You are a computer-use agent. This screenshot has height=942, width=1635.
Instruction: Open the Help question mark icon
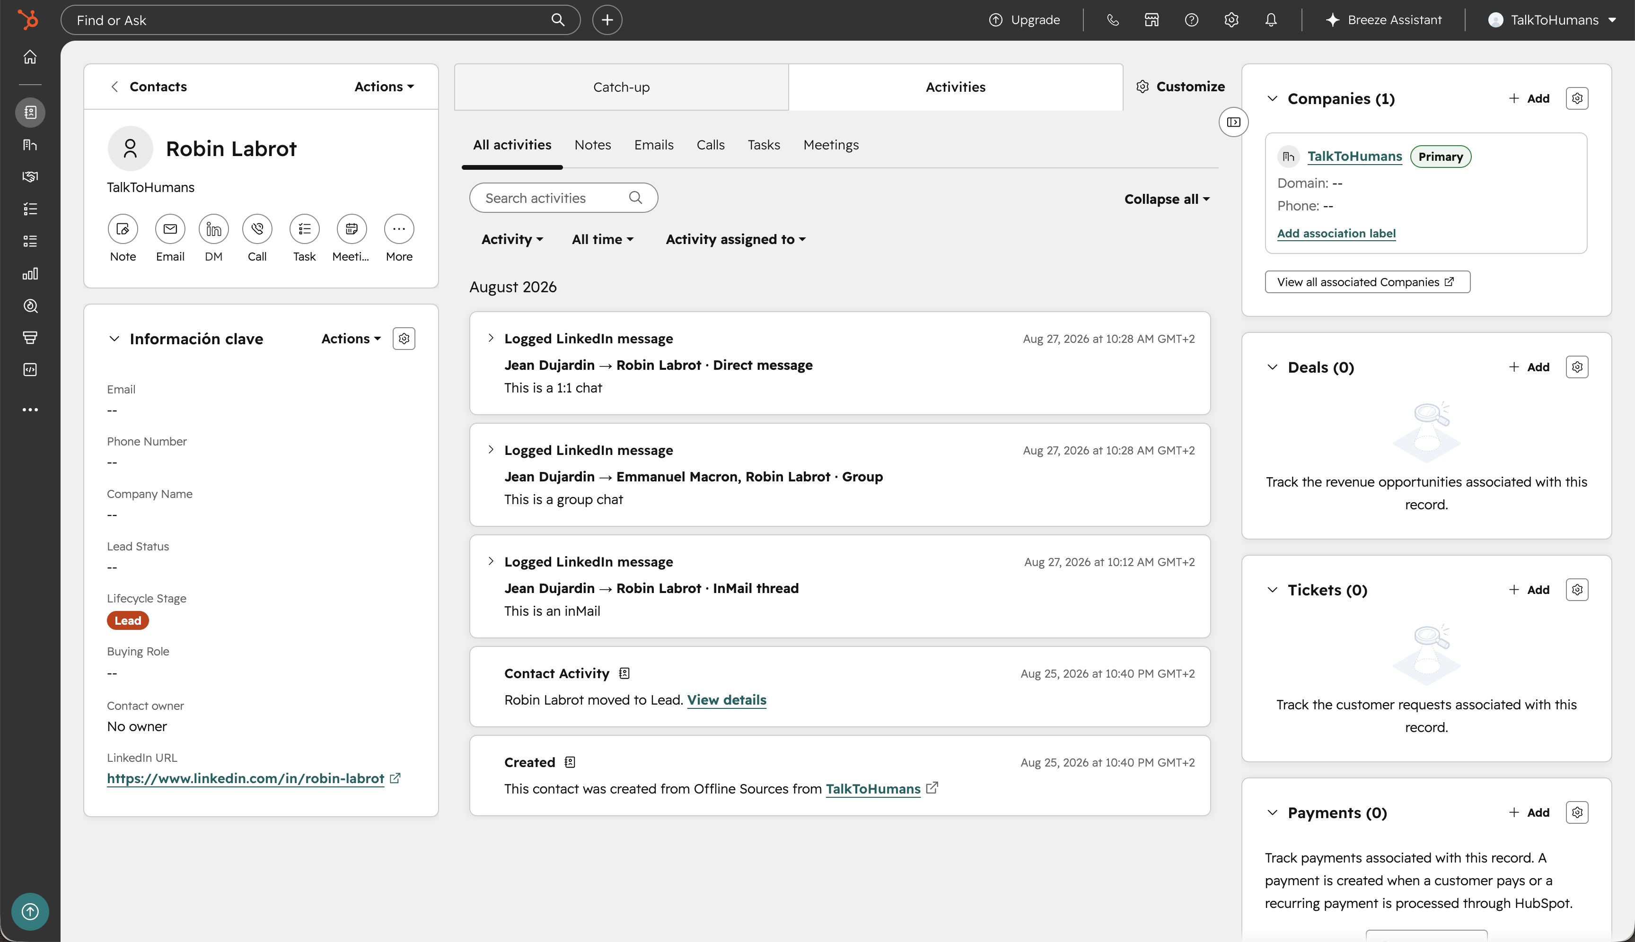click(1192, 20)
